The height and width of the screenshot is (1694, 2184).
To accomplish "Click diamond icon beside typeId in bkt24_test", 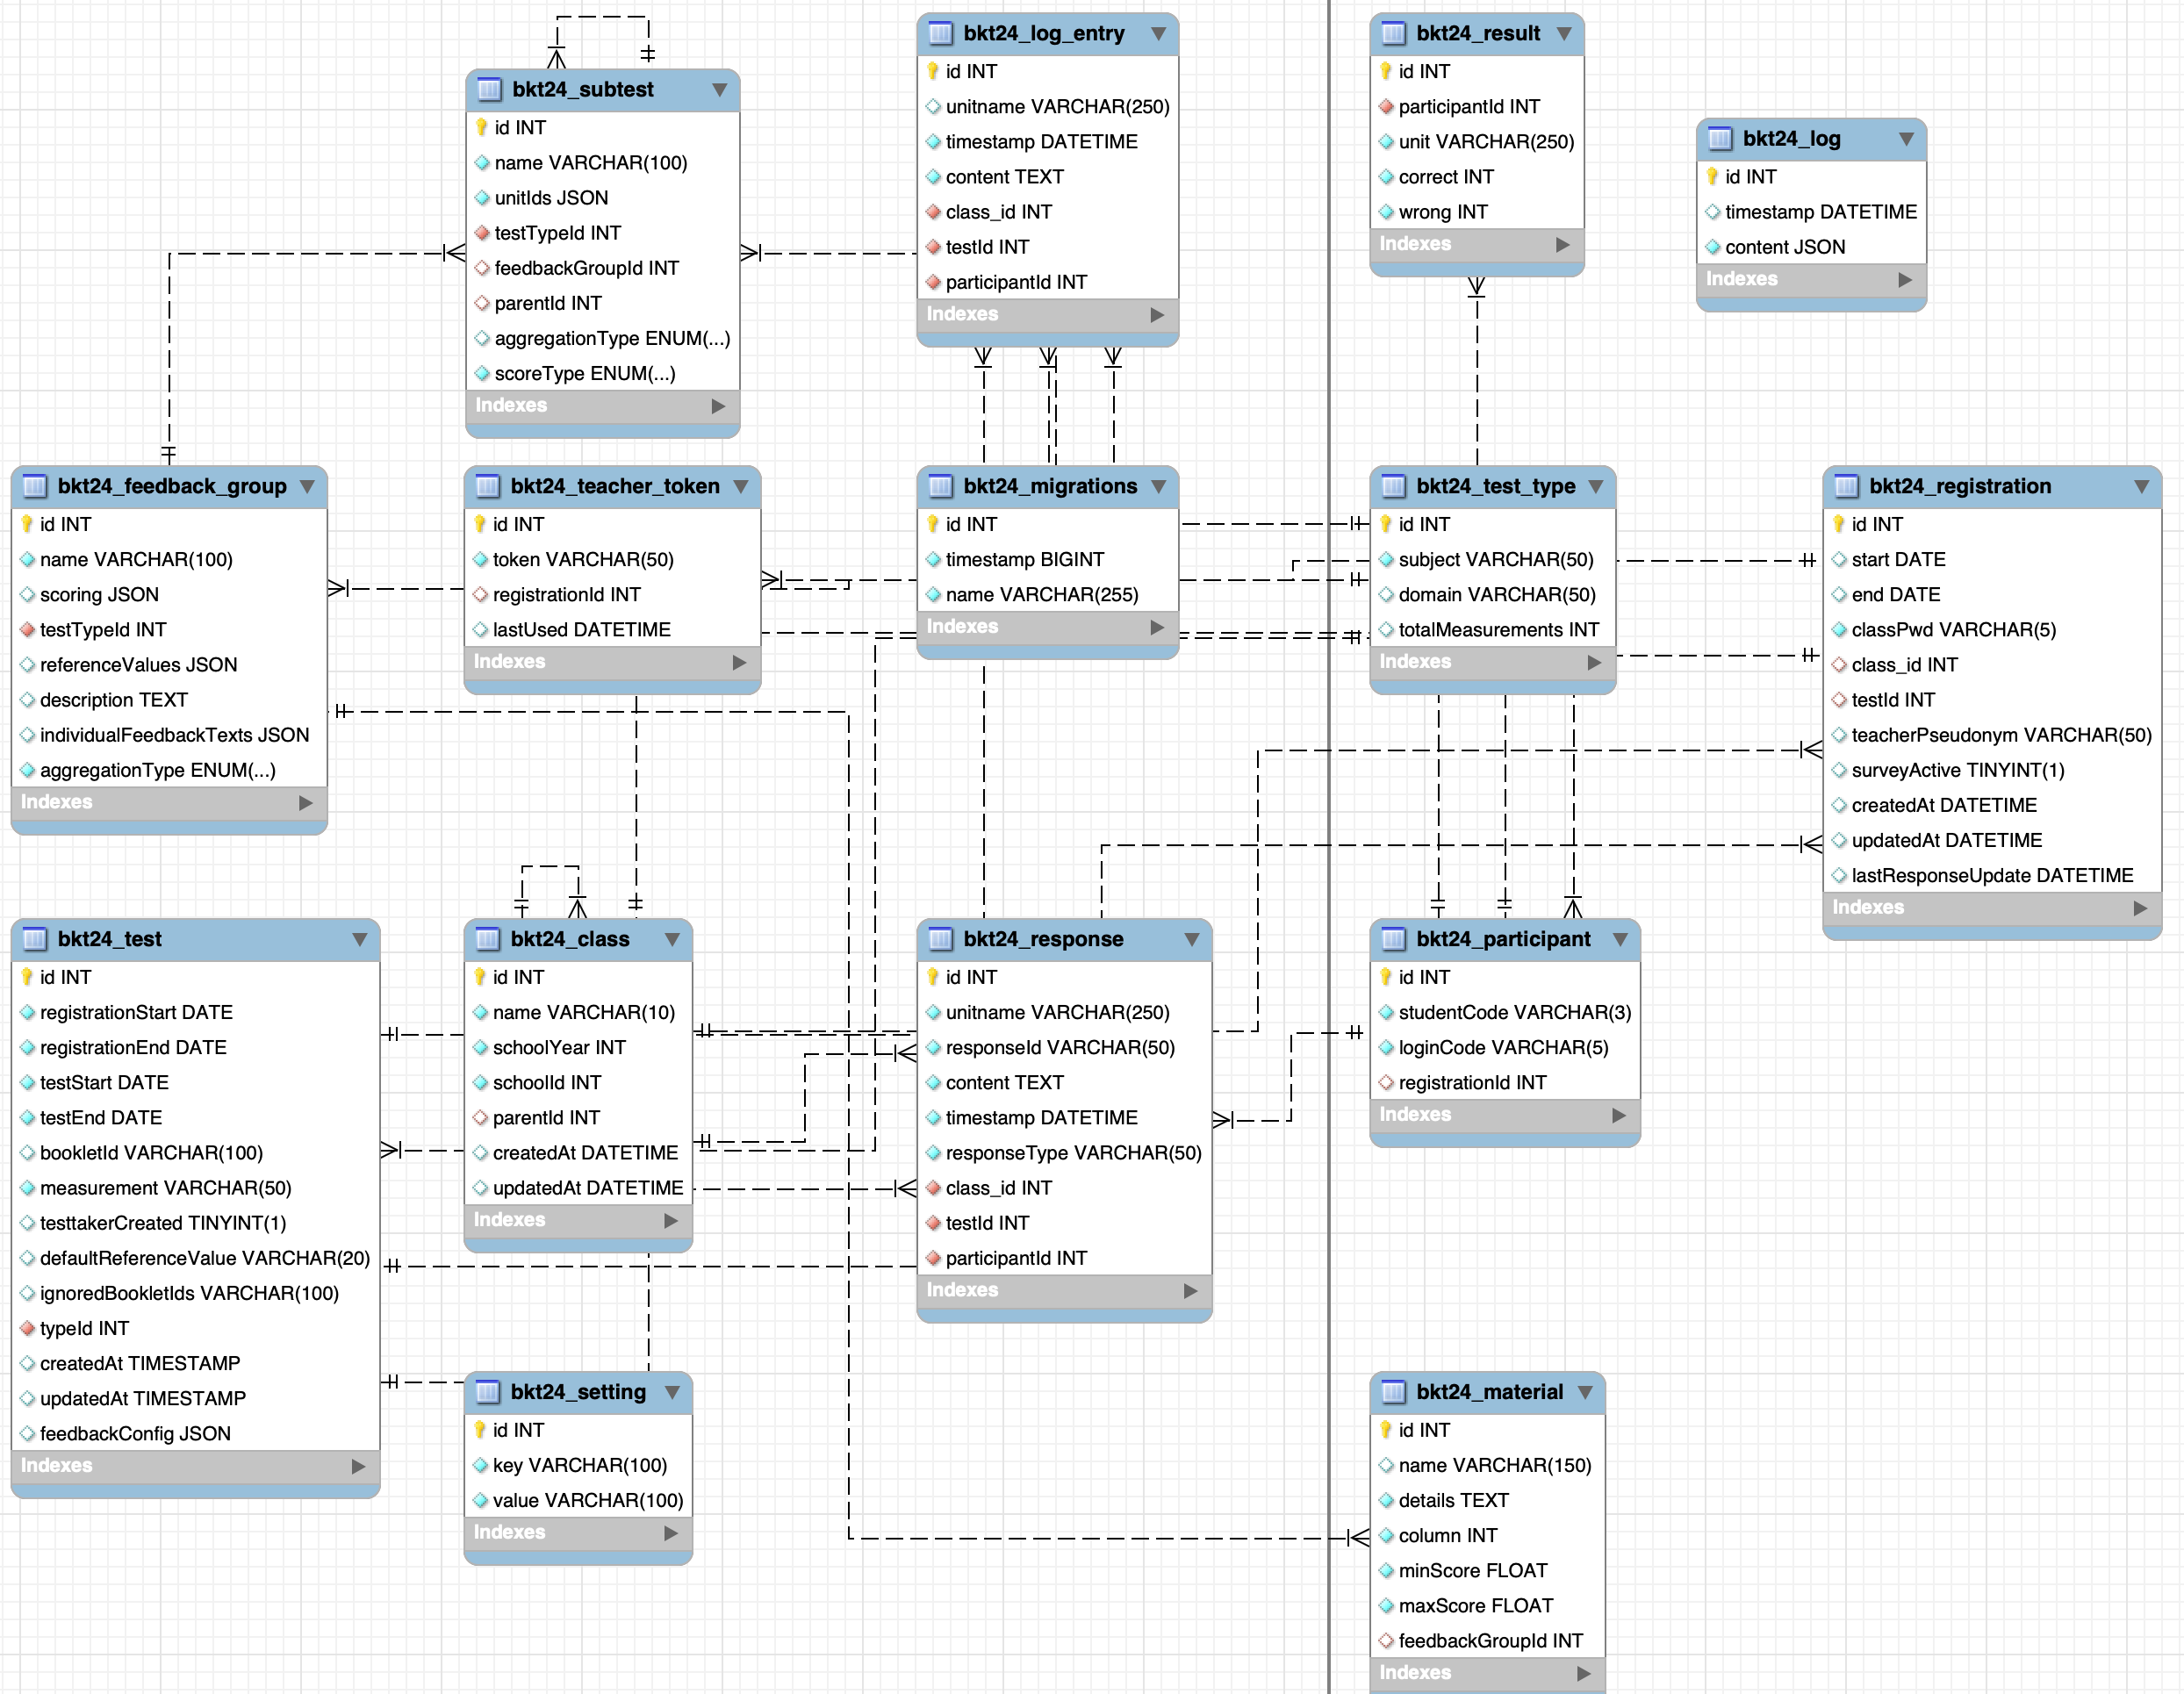I will pyautogui.click(x=27, y=1329).
